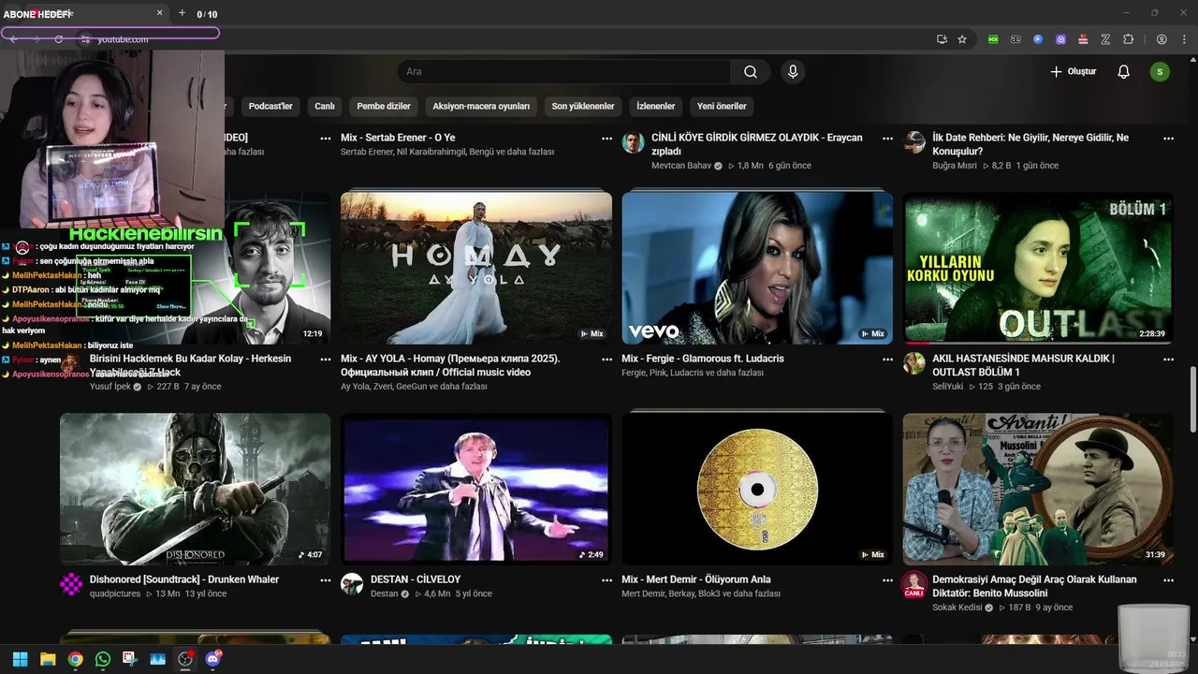Open more options for Mix - Sertab Erener
The width and height of the screenshot is (1198, 674).
[x=606, y=138]
